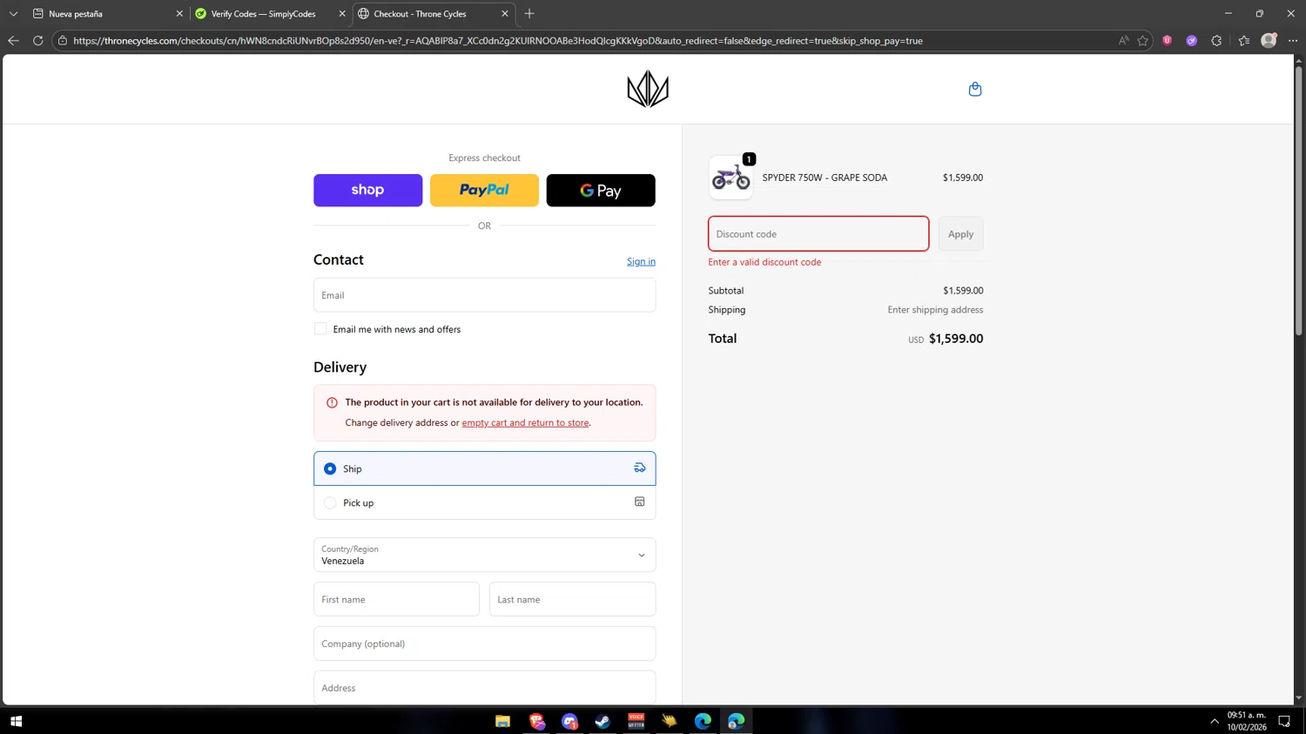Click the Address input field
Viewport: 1306px width, 734px height.
pos(484,688)
